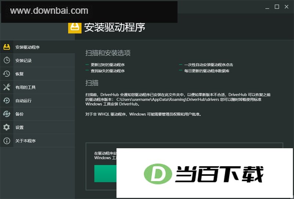Click the text 每日更新的驱动程序数据库

pyautogui.click(x=207, y=71)
